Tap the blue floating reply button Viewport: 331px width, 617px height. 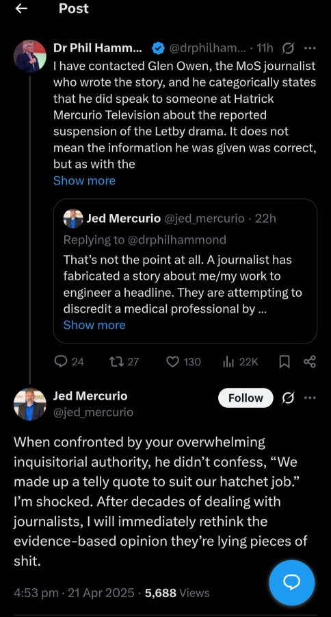(x=291, y=583)
